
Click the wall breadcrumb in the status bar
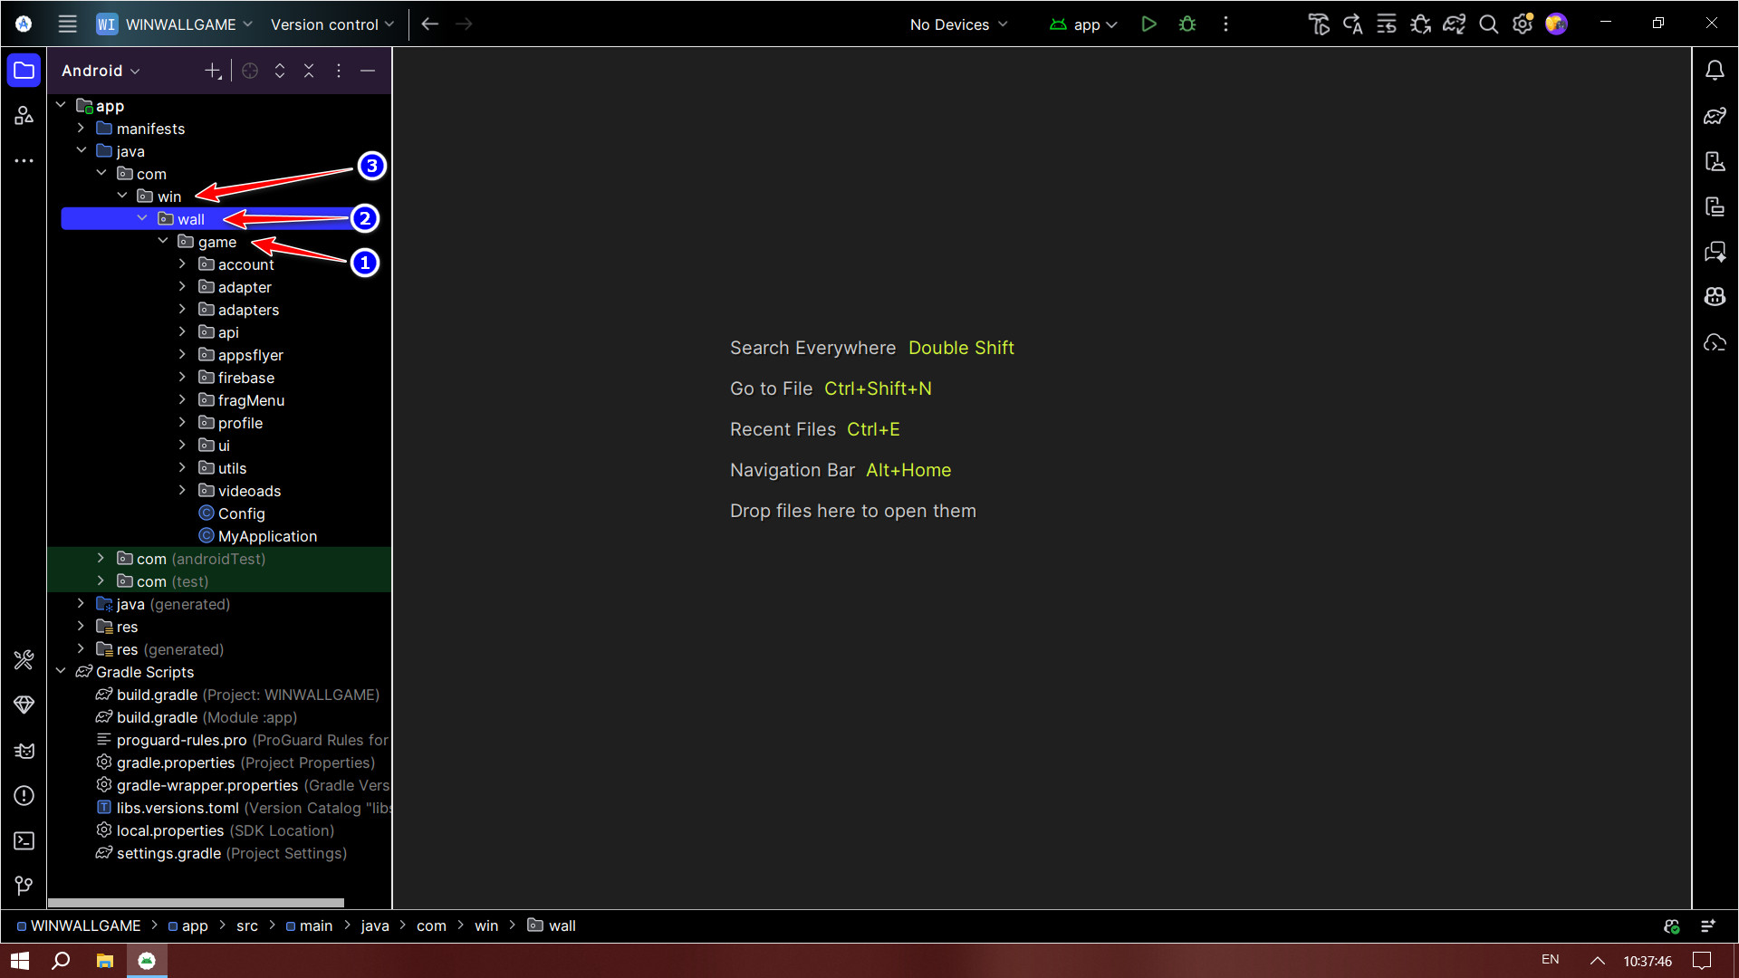coord(562,925)
